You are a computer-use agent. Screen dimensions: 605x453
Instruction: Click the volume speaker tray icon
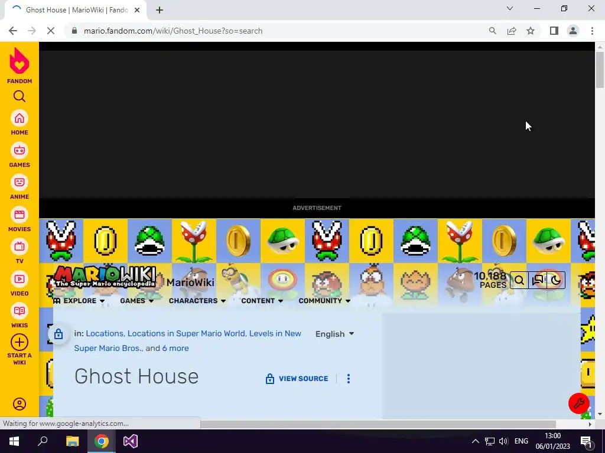(503, 441)
